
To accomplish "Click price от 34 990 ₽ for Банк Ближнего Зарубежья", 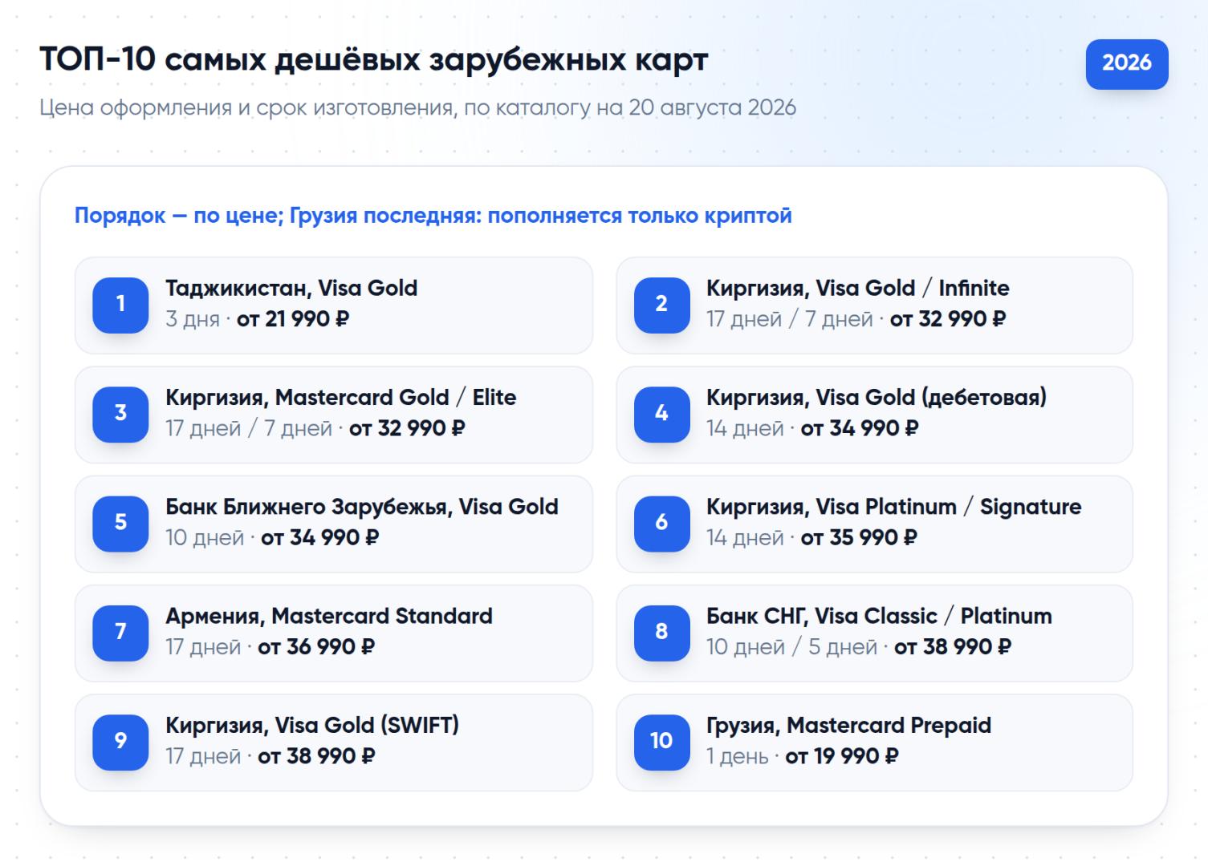I will coord(319,538).
